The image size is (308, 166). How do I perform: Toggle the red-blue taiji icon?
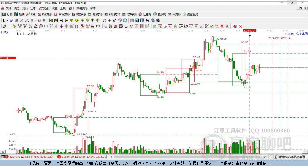click(235, 26)
